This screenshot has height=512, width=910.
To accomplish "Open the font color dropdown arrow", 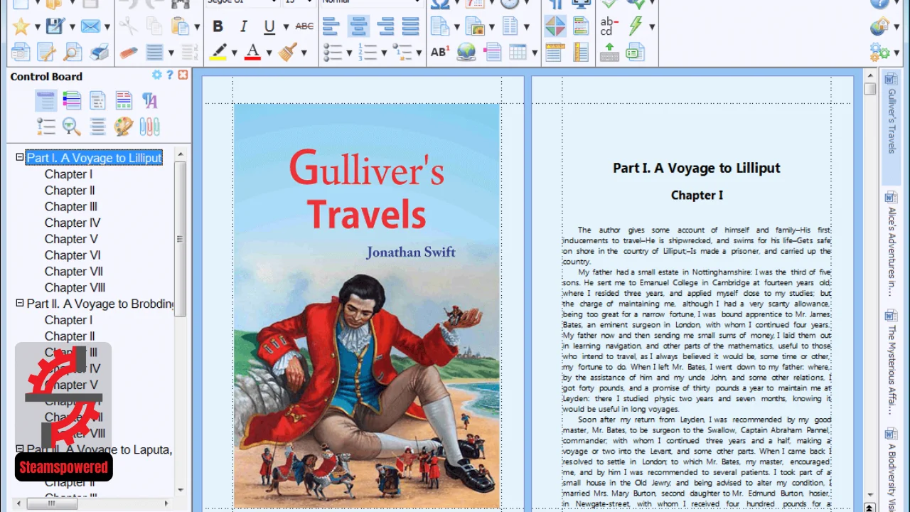I will (x=269, y=53).
